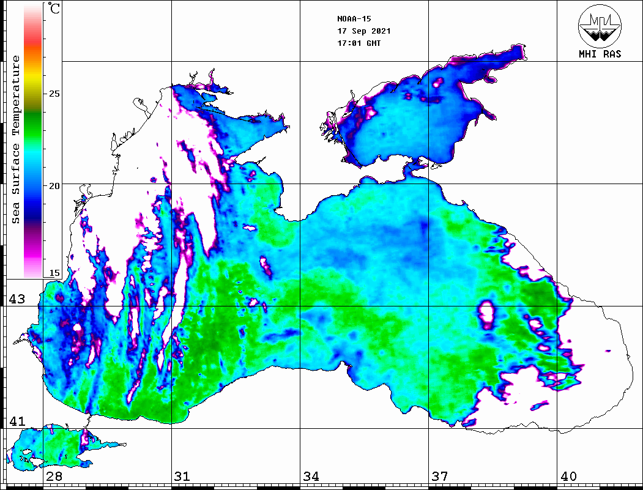This screenshot has height=490, width=643.
Task: Click the 'Sea Surface Temperature' vertical label
Action: 15,139
